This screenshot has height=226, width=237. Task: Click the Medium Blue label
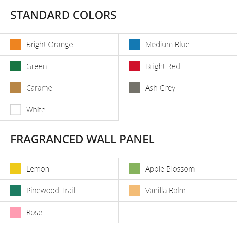tap(167, 45)
